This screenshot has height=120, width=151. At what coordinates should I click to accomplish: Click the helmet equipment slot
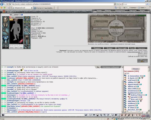[x=6, y=19]
